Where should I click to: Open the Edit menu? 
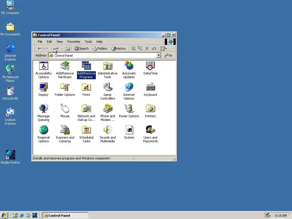(49, 42)
